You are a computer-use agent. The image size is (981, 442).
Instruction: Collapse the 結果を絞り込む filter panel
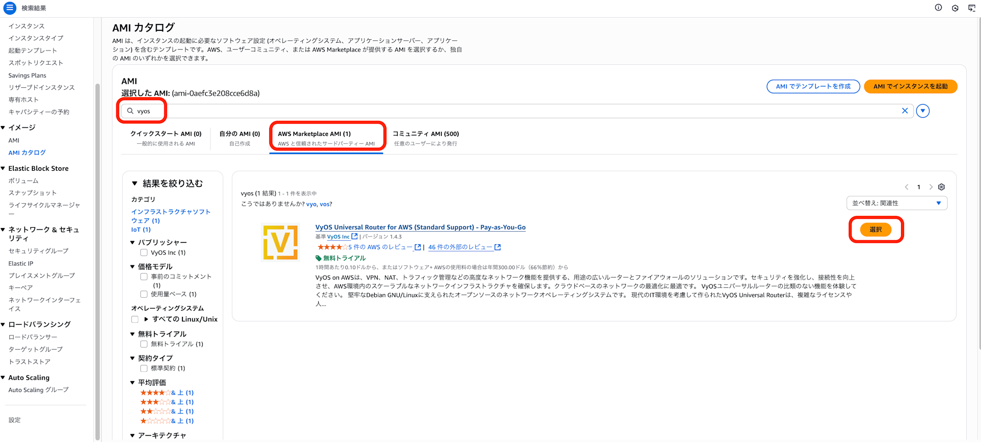click(134, 183)
